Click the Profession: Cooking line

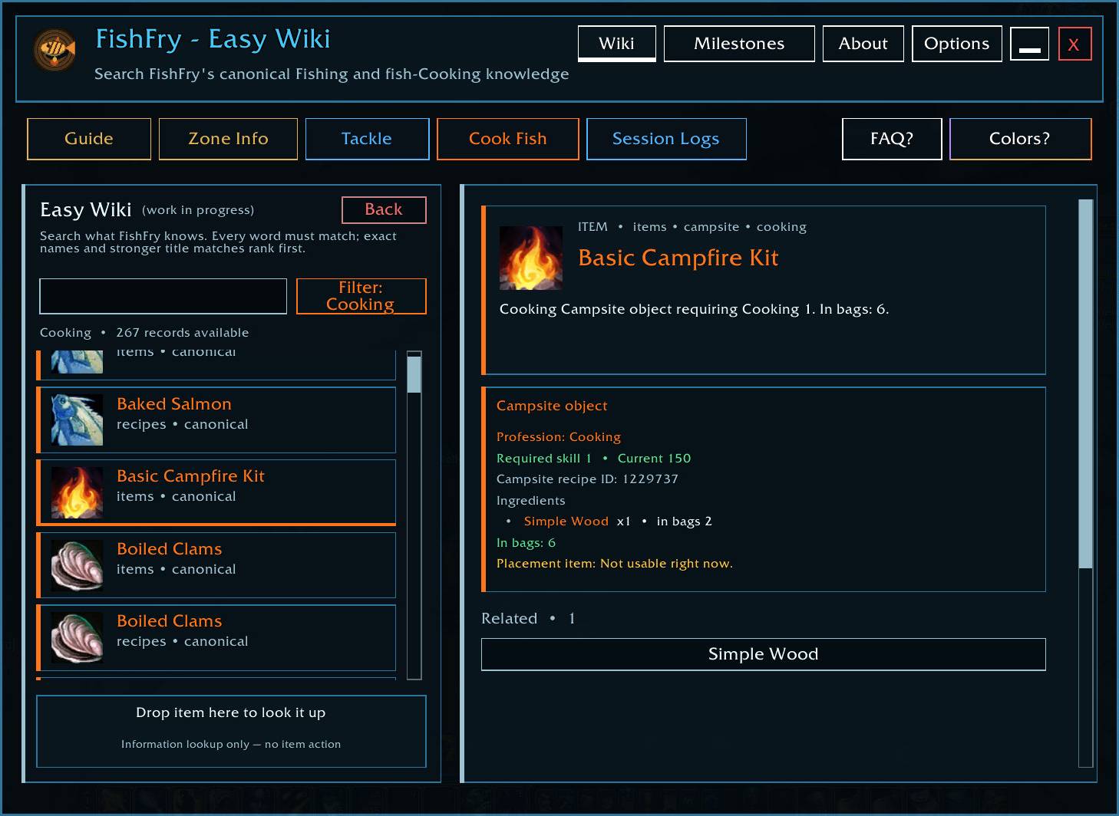559,437
